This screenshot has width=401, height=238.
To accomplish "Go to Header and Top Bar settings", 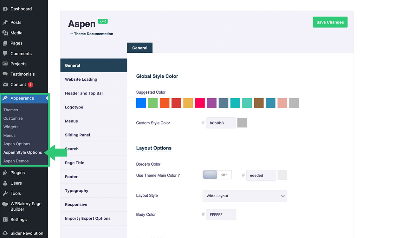I will (84, 93).
